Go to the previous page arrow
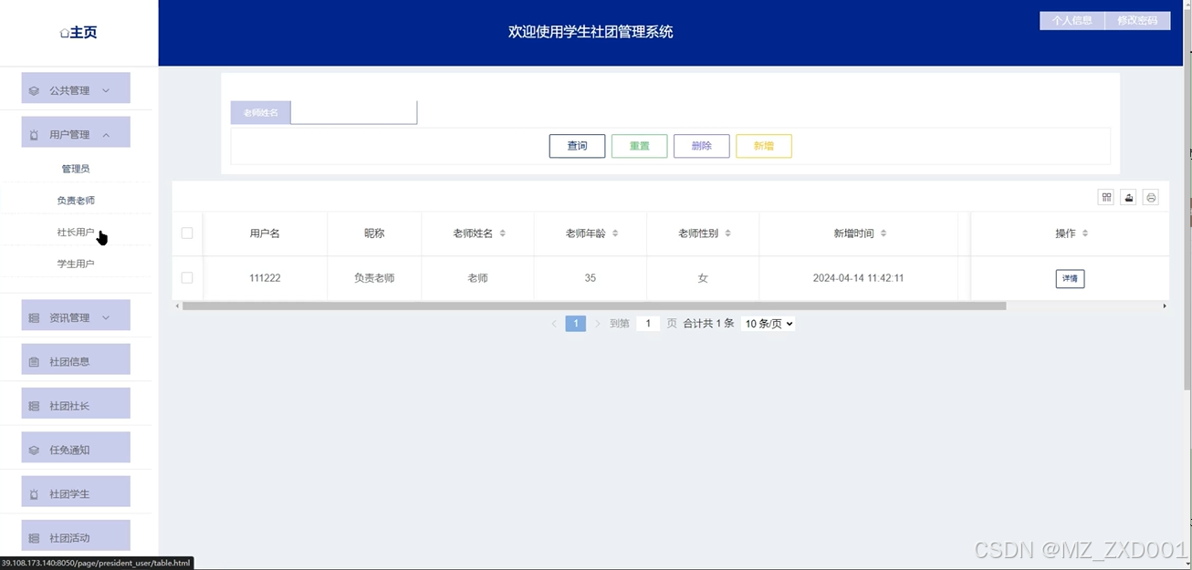Image resolution: width=1192 pixels, height=570 pixels. click(x=554, y=324)
